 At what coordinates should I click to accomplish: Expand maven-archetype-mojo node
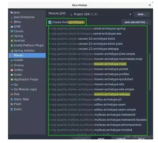coord(50,64)
